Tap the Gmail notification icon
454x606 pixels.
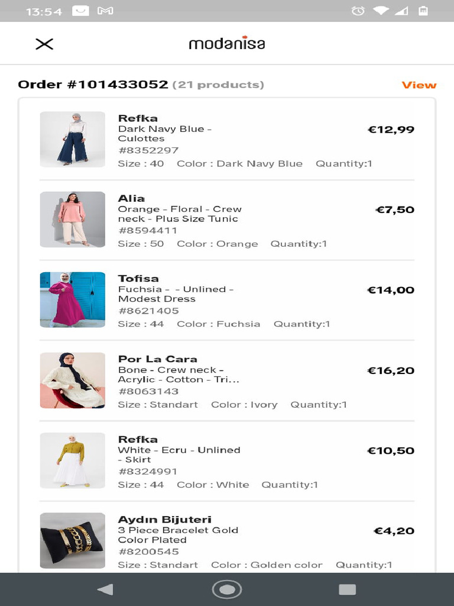(x=105, y=11)
